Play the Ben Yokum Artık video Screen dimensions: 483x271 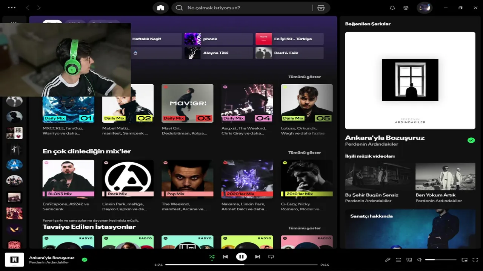[445, 177]
